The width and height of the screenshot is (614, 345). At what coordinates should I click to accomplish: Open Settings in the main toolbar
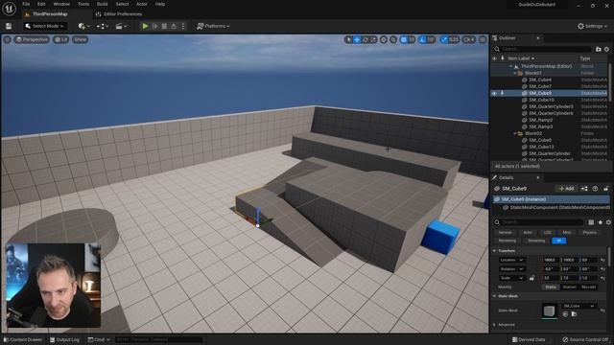[592, 26]
